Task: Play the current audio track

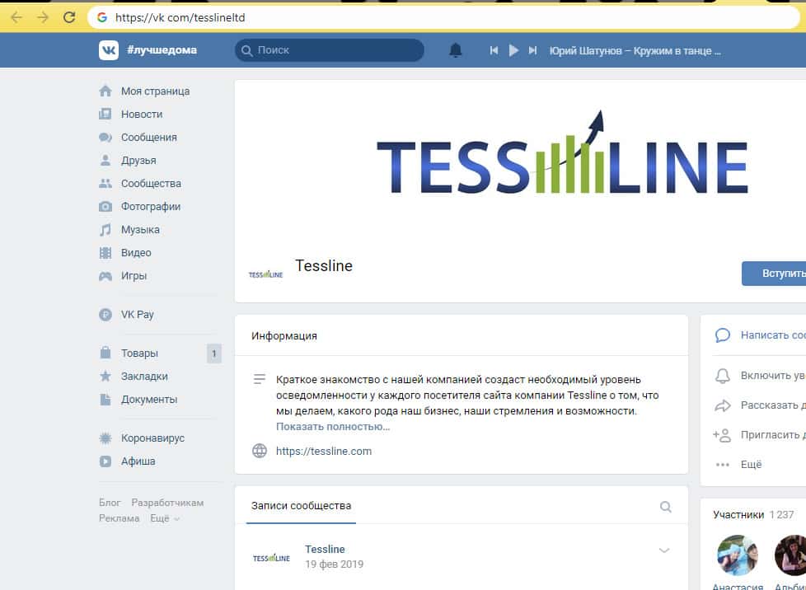Action: coord(513,50)
